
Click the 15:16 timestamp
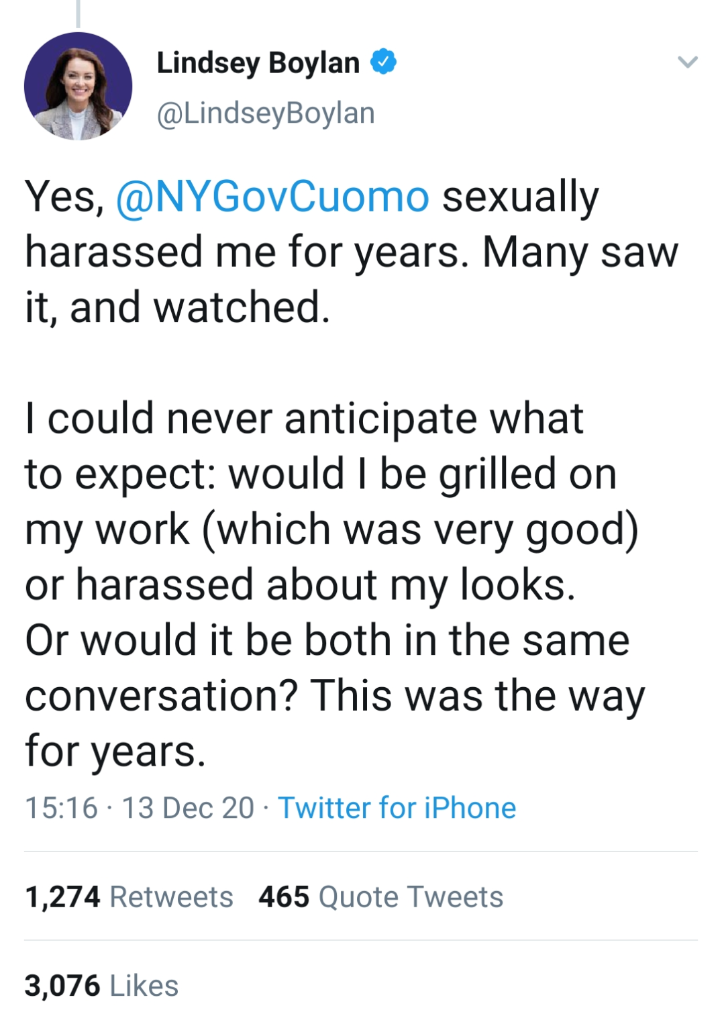pos(61,808)
